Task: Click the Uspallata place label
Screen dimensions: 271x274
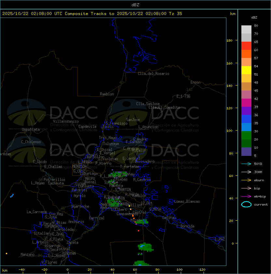Action: [x=31, y=130]
